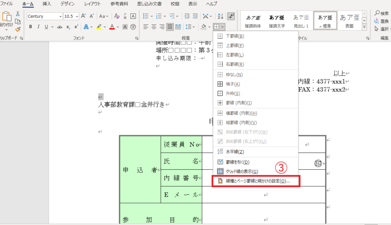
Task: Open the 差し込み文書 tab
Action: [x=149, y=4]
